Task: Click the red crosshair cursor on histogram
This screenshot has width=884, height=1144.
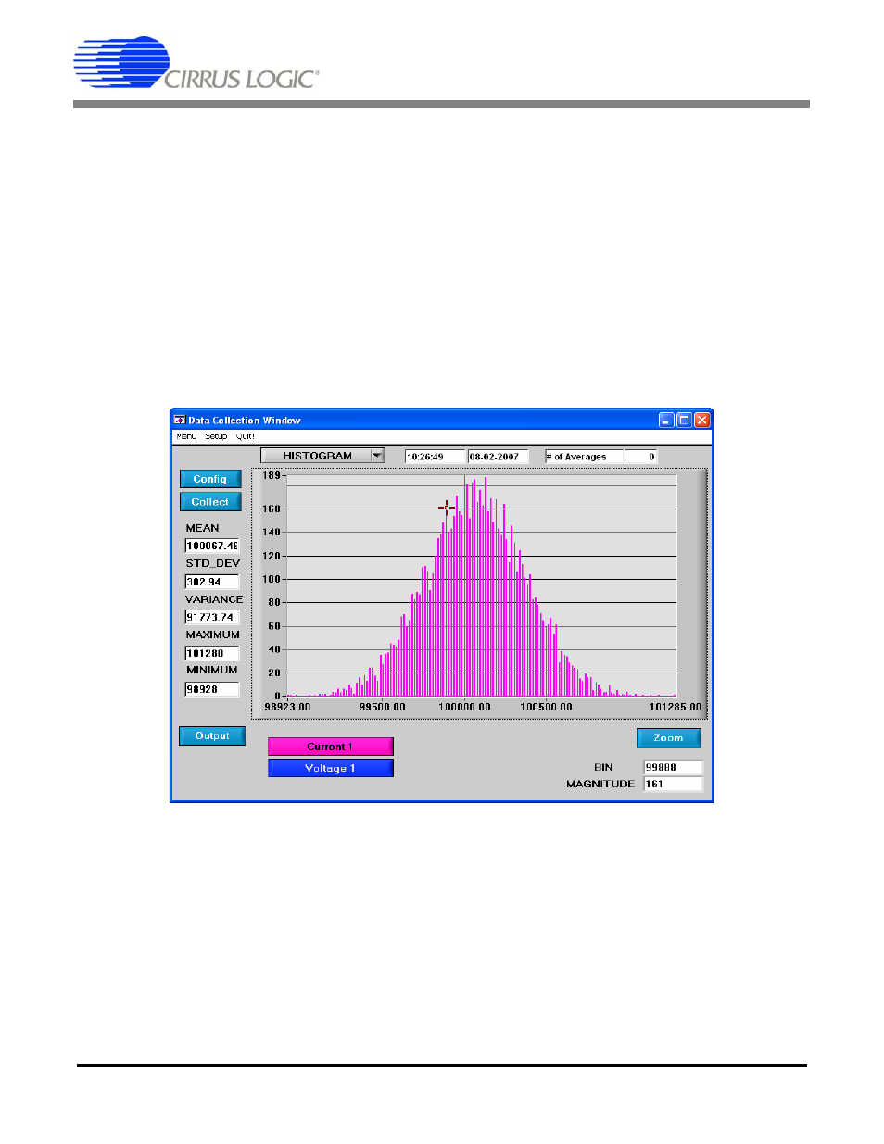Action: click(447, 508)
